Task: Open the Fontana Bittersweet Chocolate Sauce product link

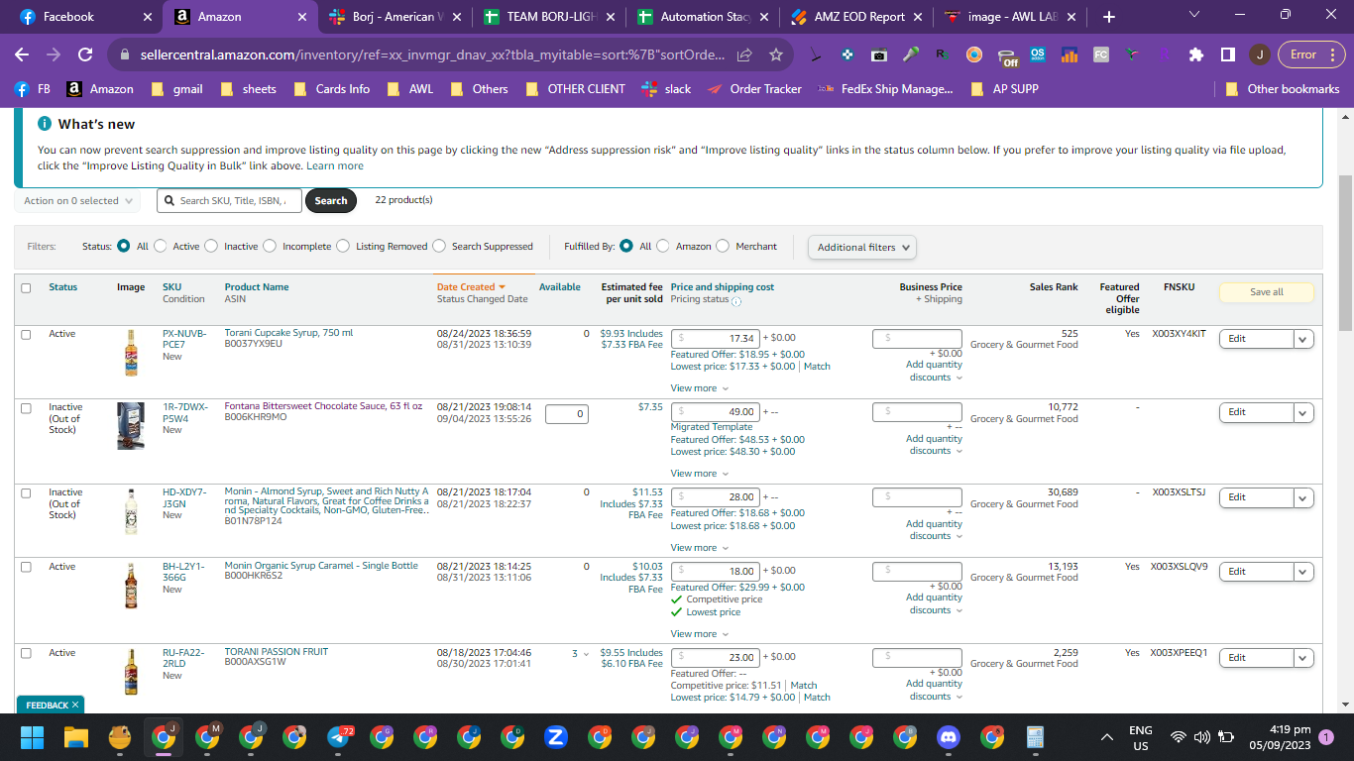Action: [323, 406]
